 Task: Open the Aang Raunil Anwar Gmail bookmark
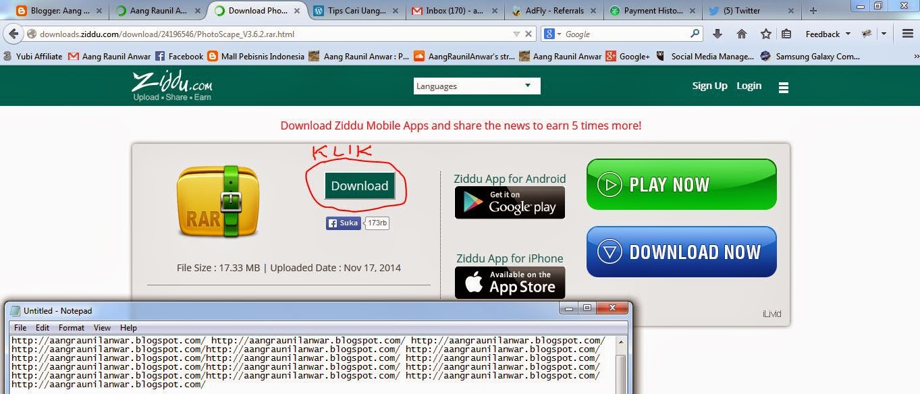pos(109,57)
